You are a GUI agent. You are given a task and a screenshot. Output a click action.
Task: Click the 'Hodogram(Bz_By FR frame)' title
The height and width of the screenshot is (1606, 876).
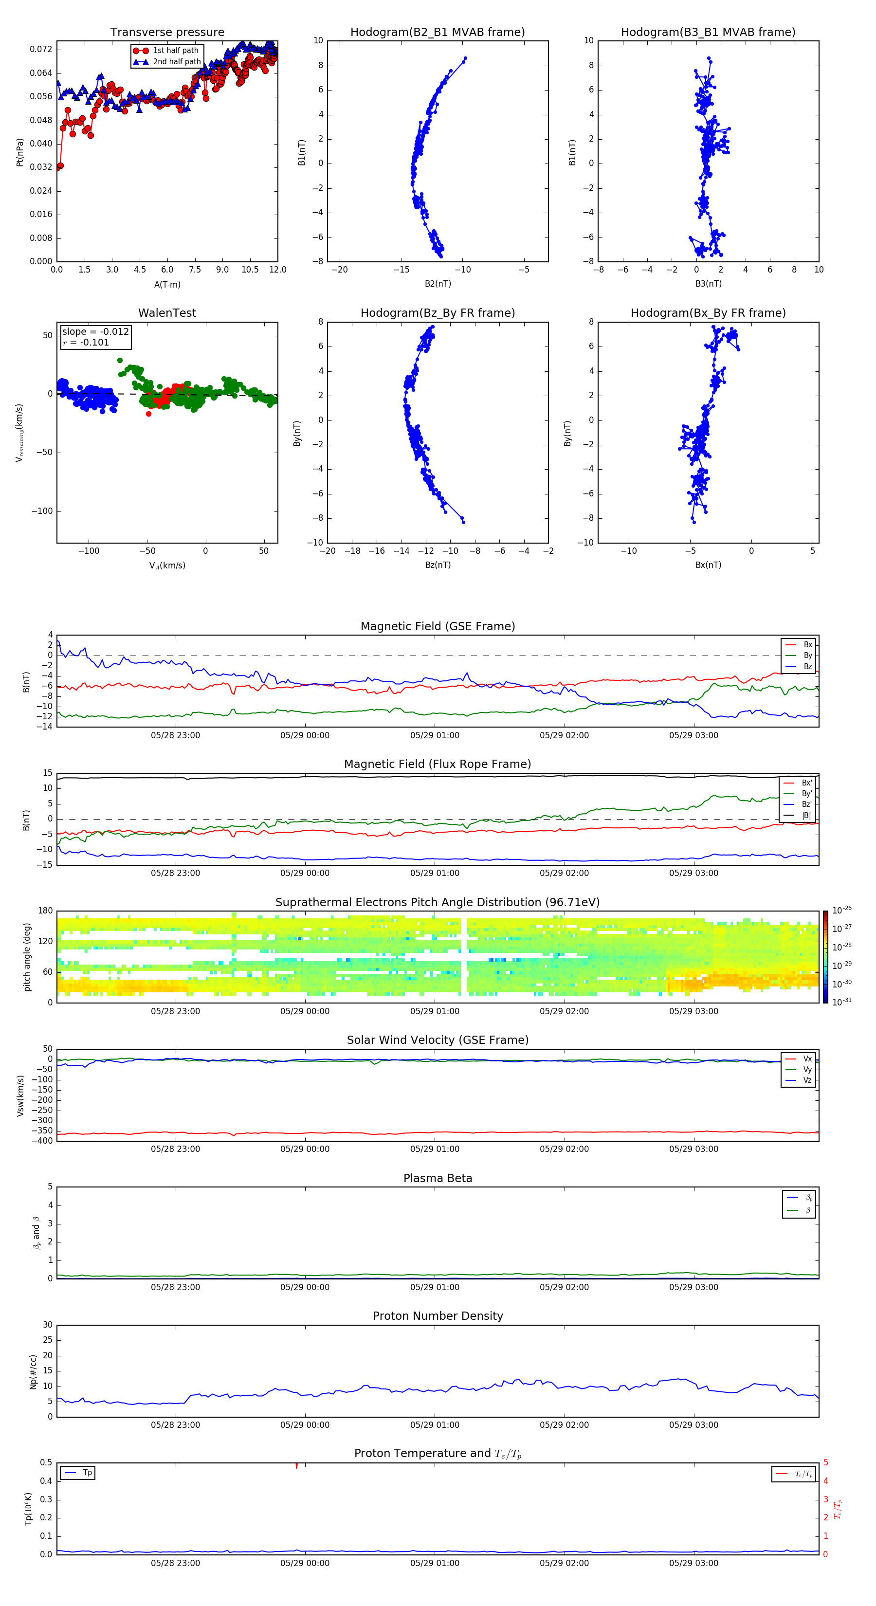[437, 313]
